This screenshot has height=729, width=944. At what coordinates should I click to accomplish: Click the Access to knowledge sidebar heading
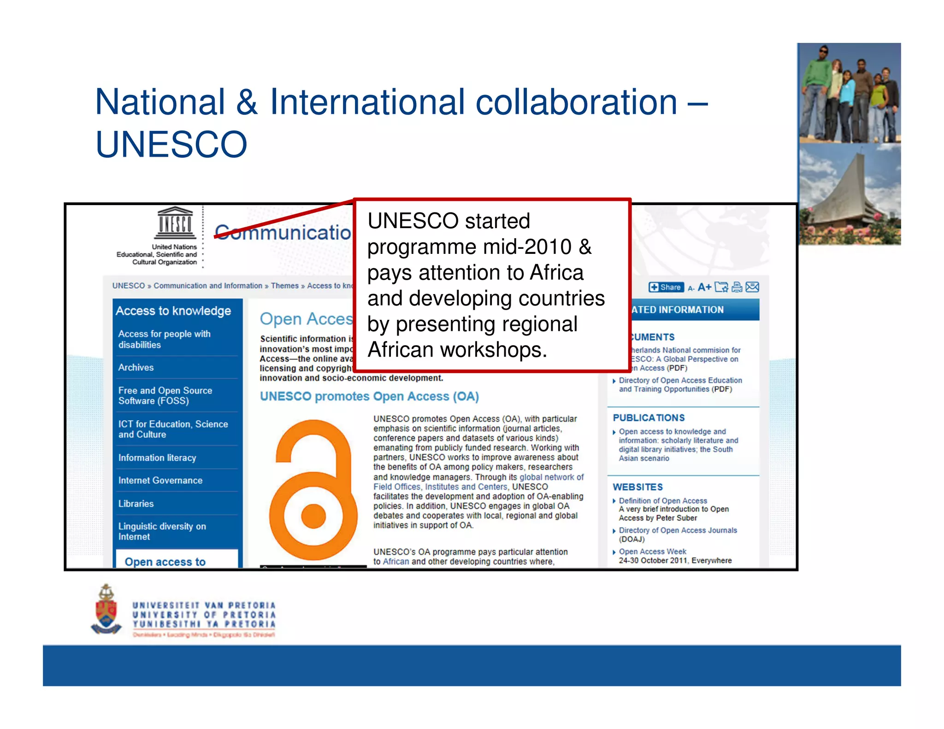click(x=173, y=311)
